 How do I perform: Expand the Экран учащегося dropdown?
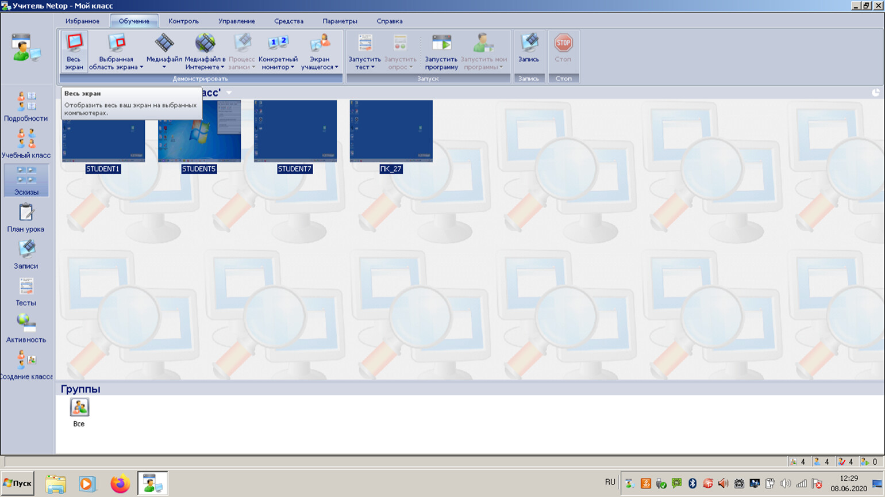click(x=336, y=67)
